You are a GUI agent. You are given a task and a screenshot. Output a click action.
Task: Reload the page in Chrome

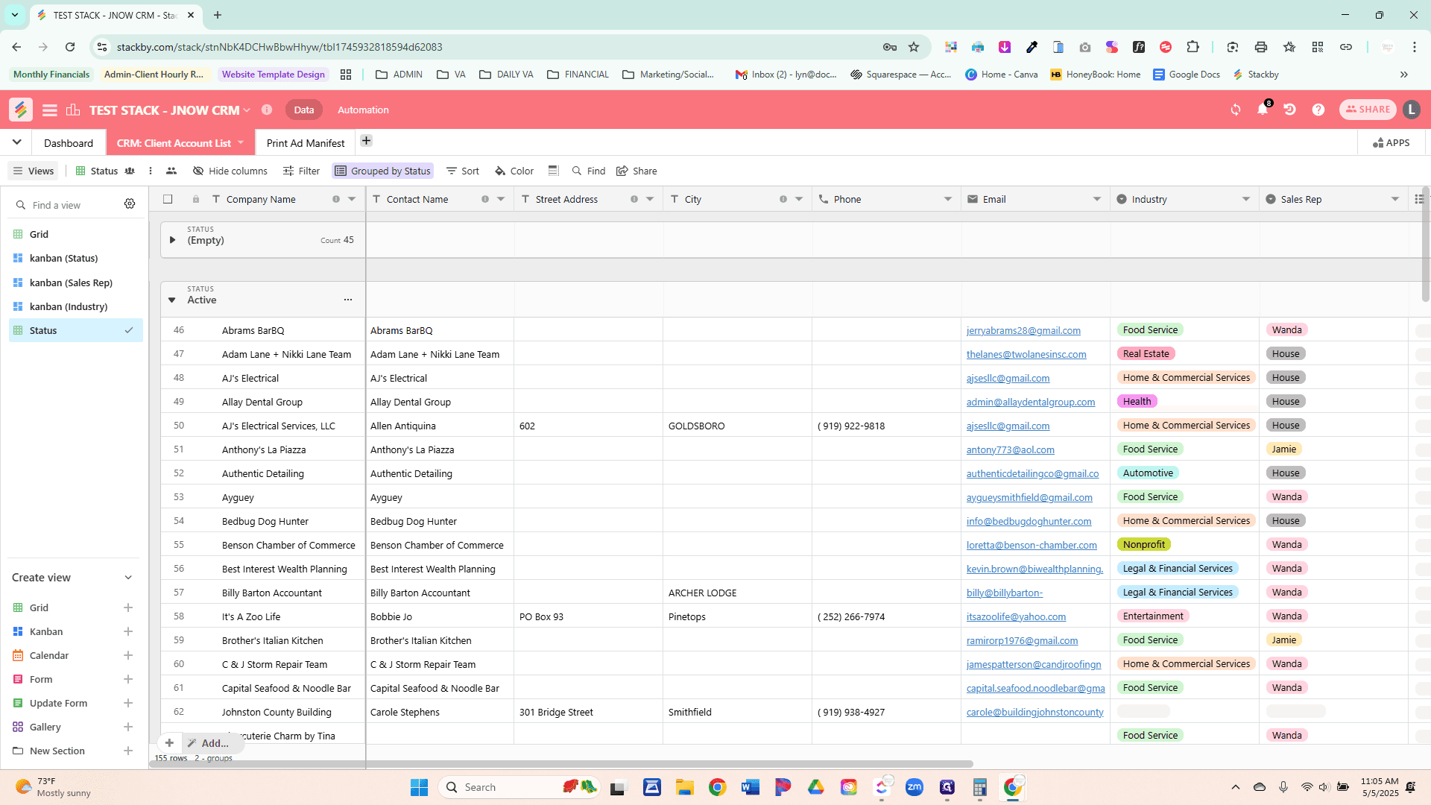[70, 47]
